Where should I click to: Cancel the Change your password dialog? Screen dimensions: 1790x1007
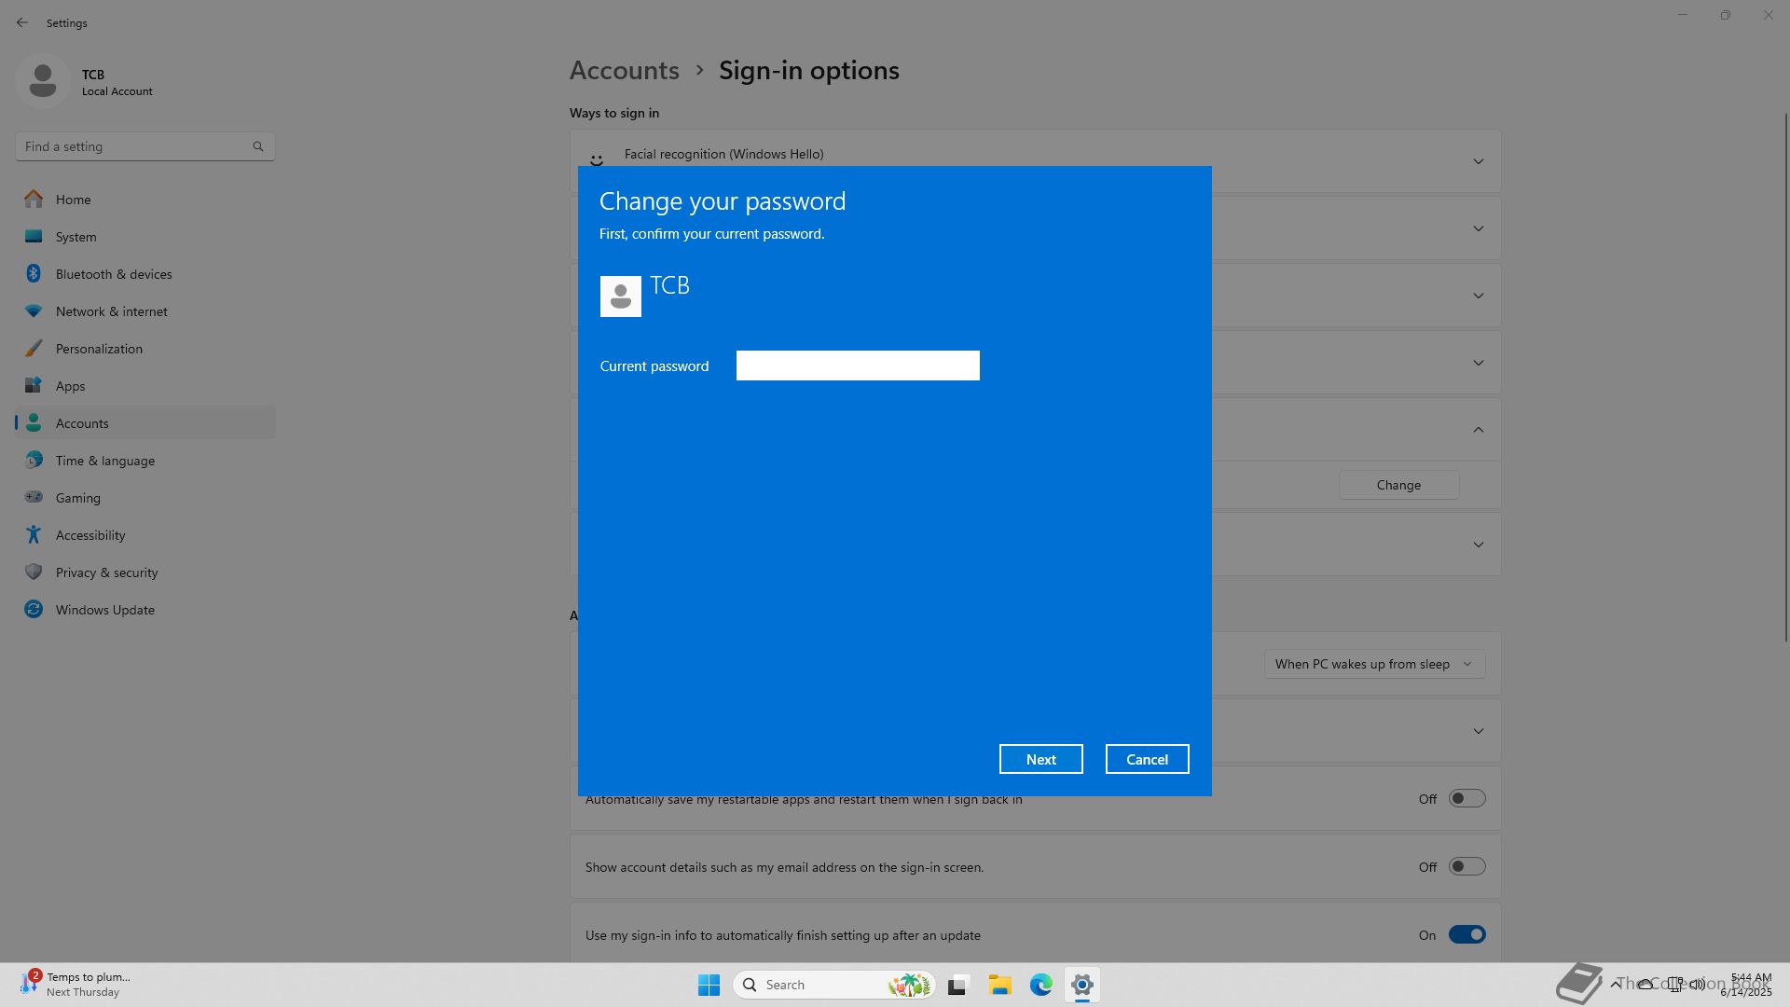(x=1147, y=759)
